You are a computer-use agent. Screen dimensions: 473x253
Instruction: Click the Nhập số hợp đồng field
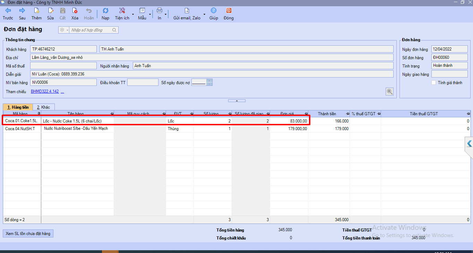[91, 30]
